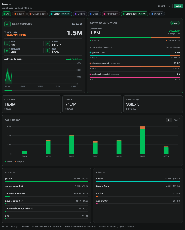Select gpt-5.5 row in Models list
Image resolution: width=185 pixels, height=230 pixels.
[46, 179]
